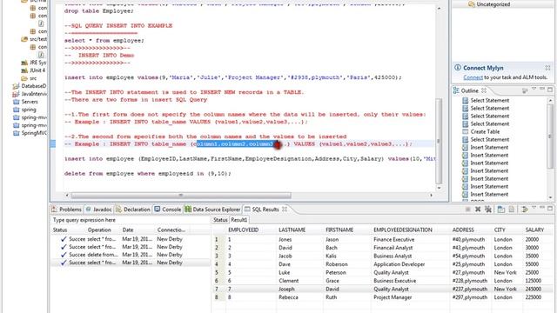Switch to the Declaration tab

click(x=133, y=210)
